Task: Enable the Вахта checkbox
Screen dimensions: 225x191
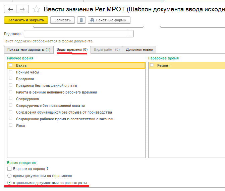Action: coord(11,65)
